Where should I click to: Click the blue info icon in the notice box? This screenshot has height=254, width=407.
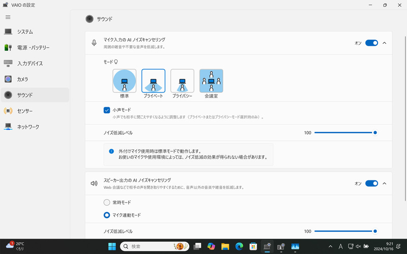(x=111, y=151)
